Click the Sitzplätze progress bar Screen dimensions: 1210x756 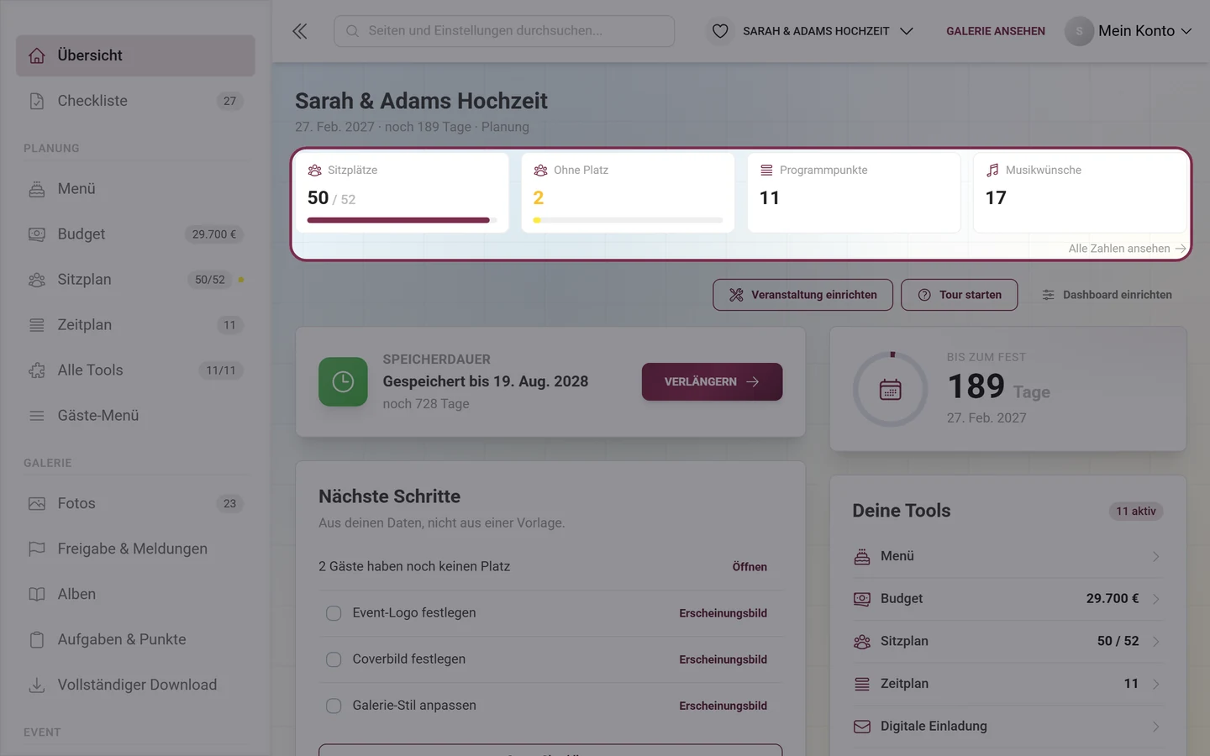coord(402,220)
